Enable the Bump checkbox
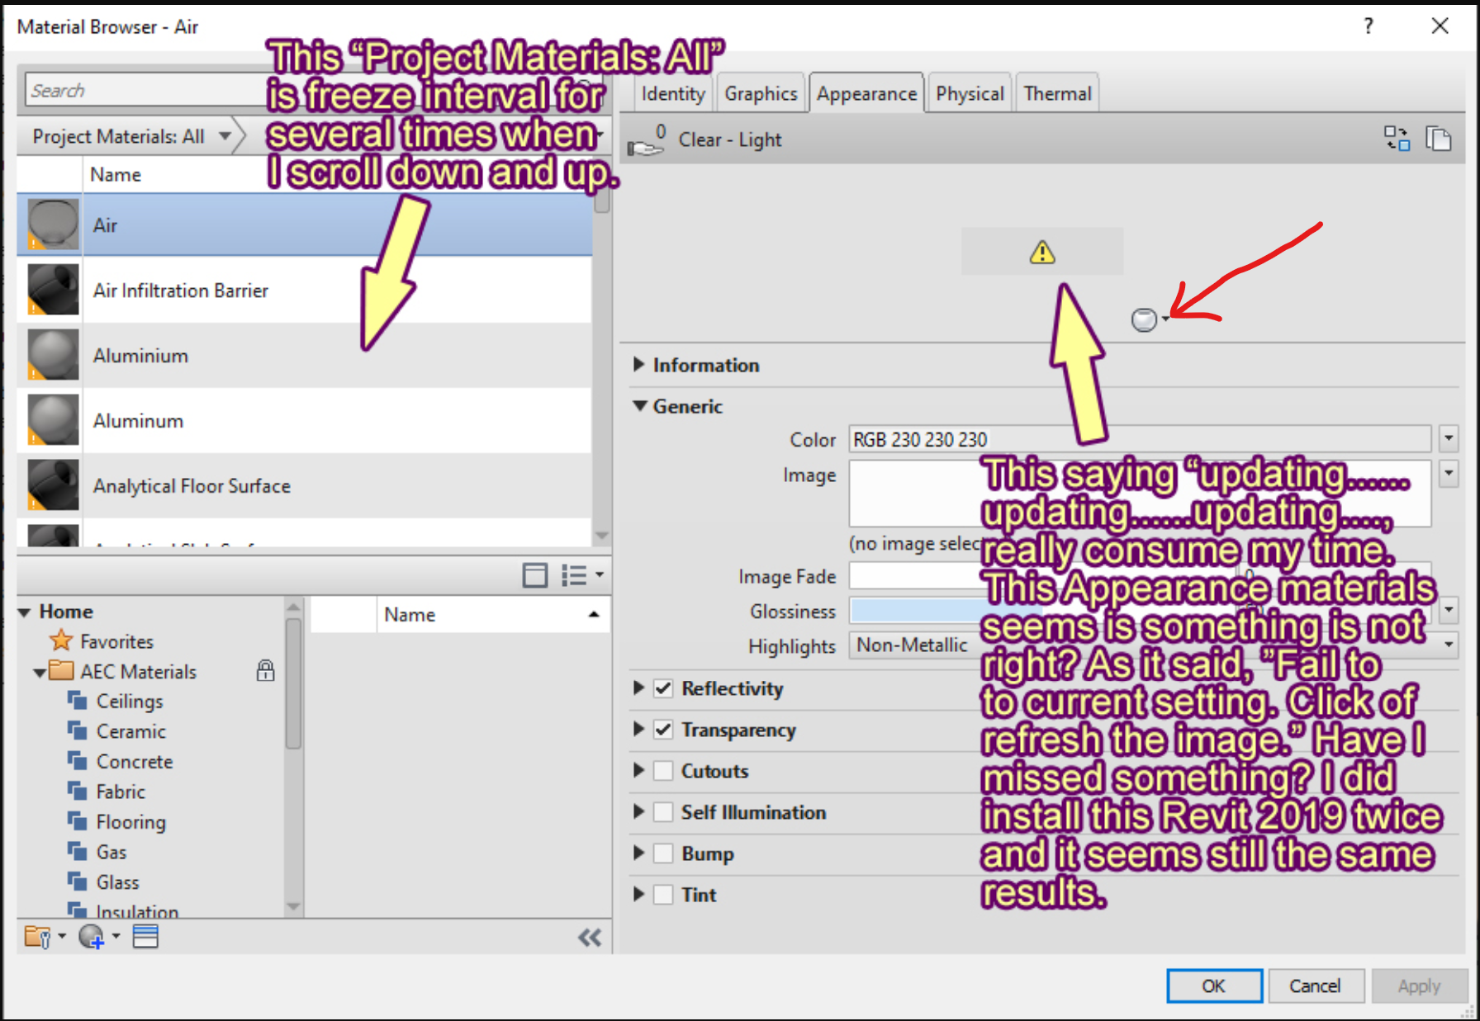The image size is (1480, 1021). click(663, 853)
